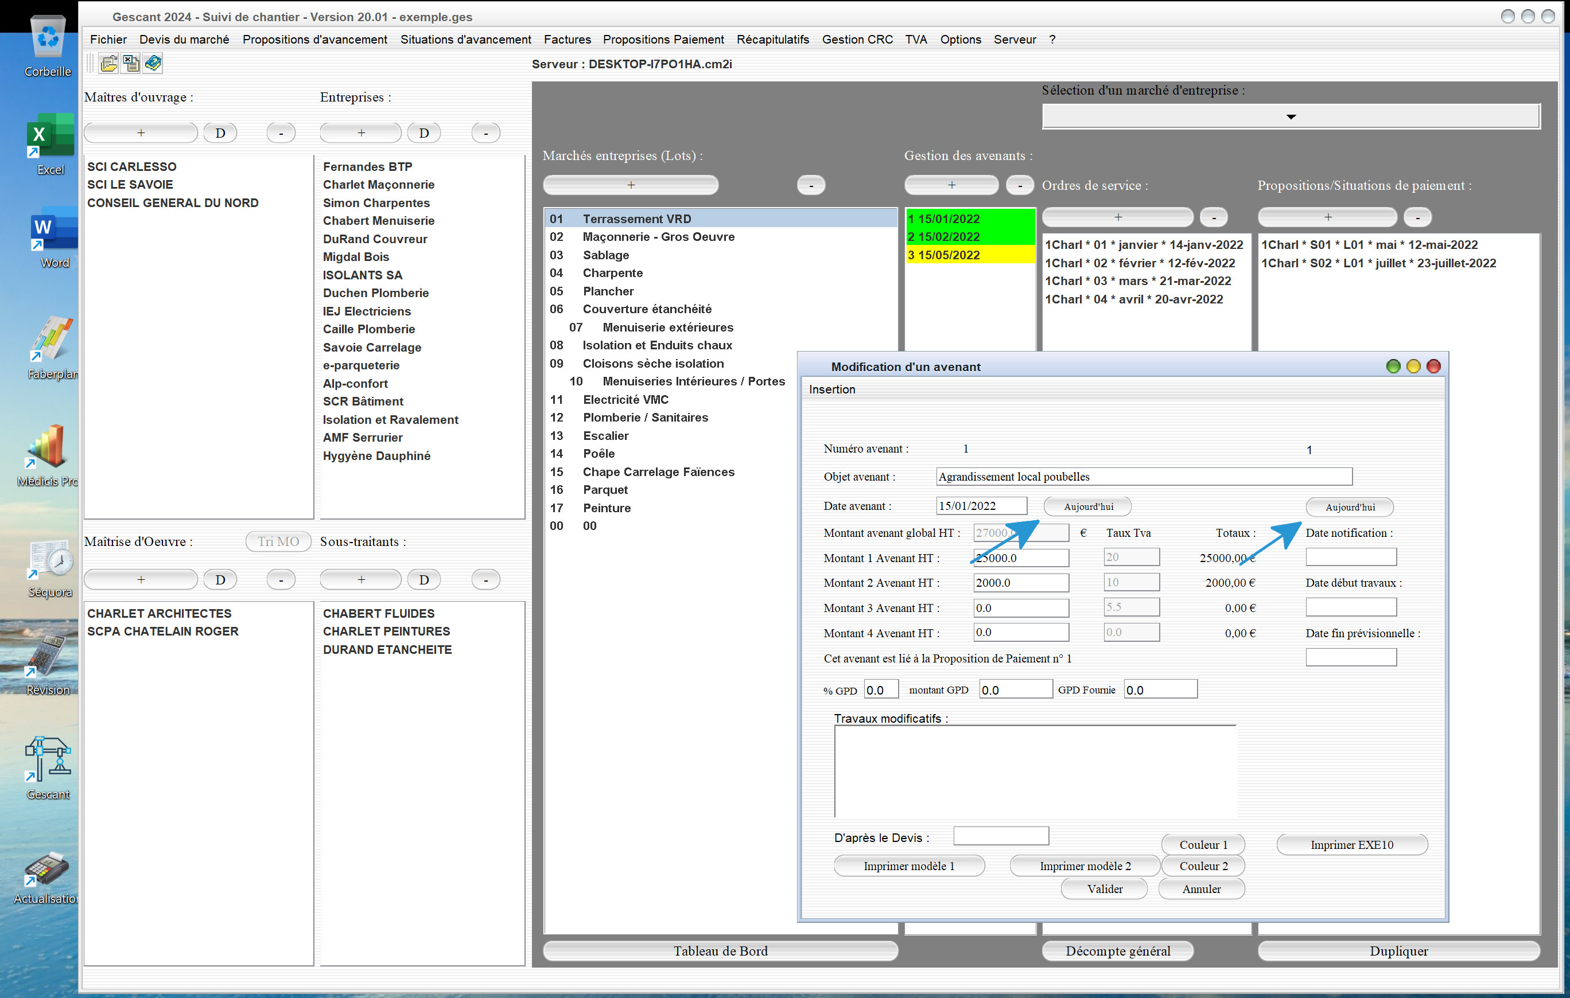The width and height of the screenshot is (1570, 998).
Task: Remove a Sous-traitant with the minus button
Action: pyautogui.click(x=485, y=579)
